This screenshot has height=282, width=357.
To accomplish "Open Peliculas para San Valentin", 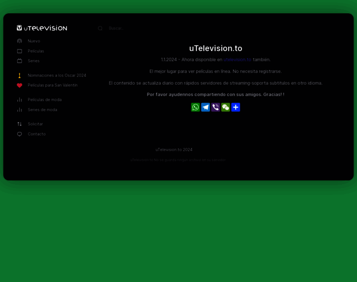I will tap(53, 85).
